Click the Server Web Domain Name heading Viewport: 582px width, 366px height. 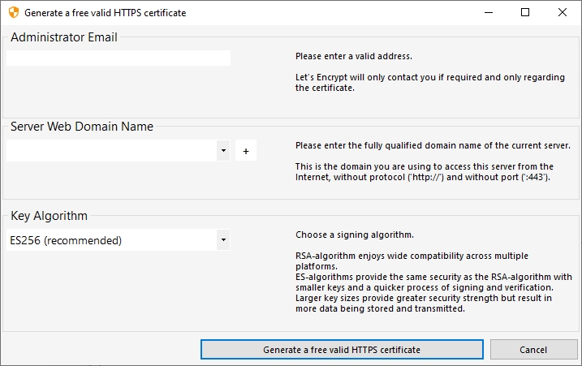(82, 127)
